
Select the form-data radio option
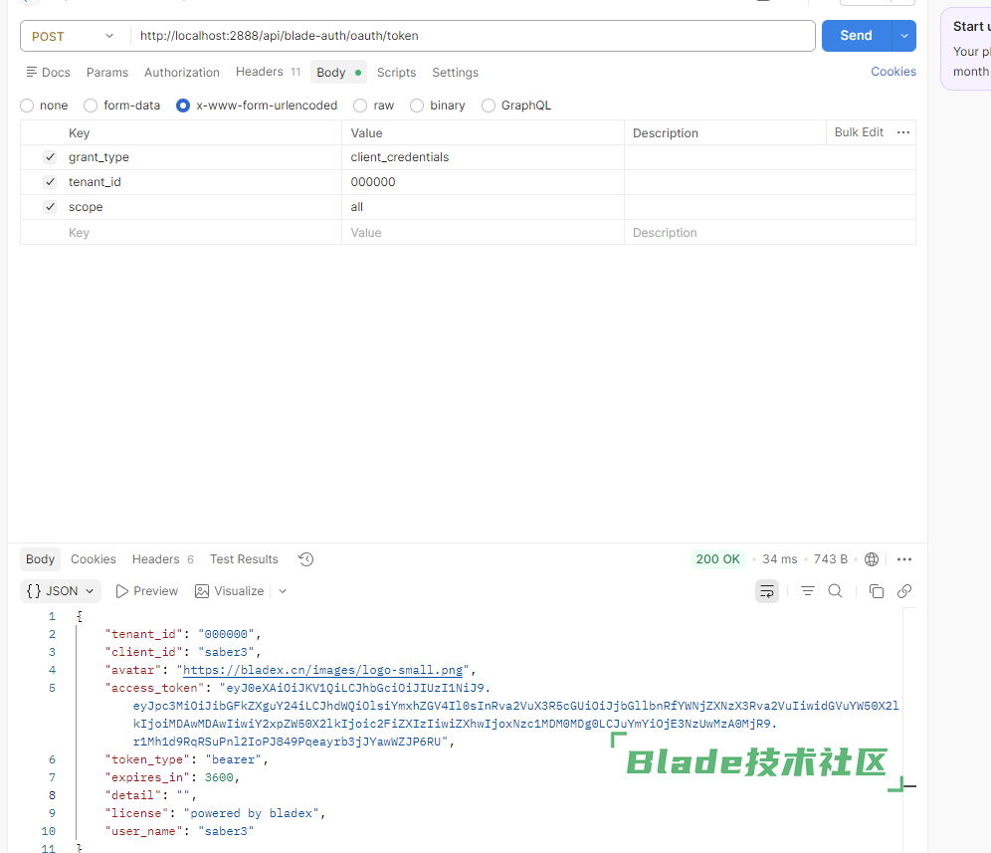click(92, 106)
